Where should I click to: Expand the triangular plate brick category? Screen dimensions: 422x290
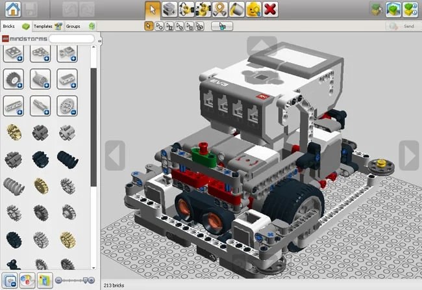tap(40, 53)
